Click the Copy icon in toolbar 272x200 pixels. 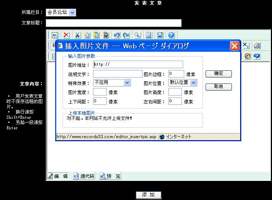(87, 35)
